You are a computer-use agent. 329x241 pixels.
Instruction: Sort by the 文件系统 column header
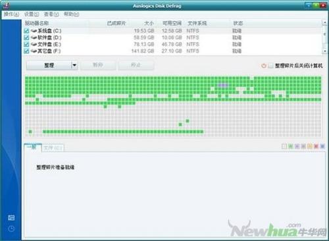click(x=197, y=23)
